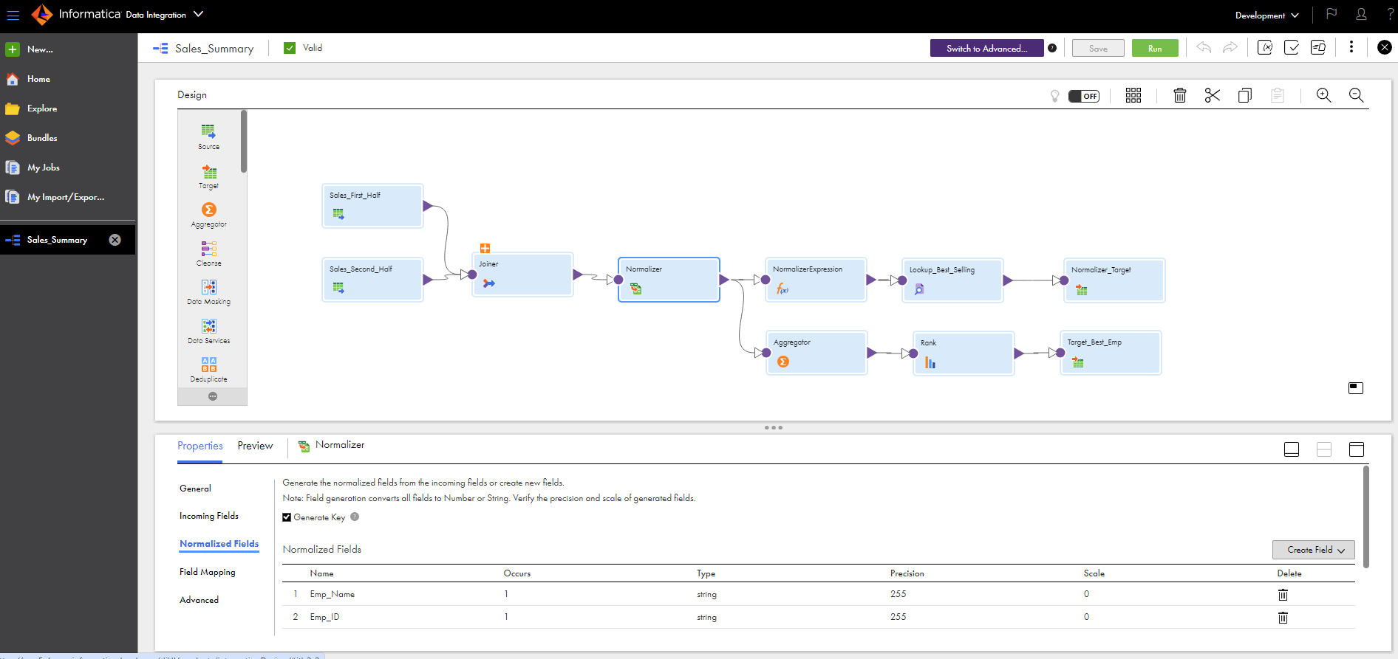1398x659 pixels.
Task: Delete the Emp_Name normalized field
Action: click(x=1283, y=595)
